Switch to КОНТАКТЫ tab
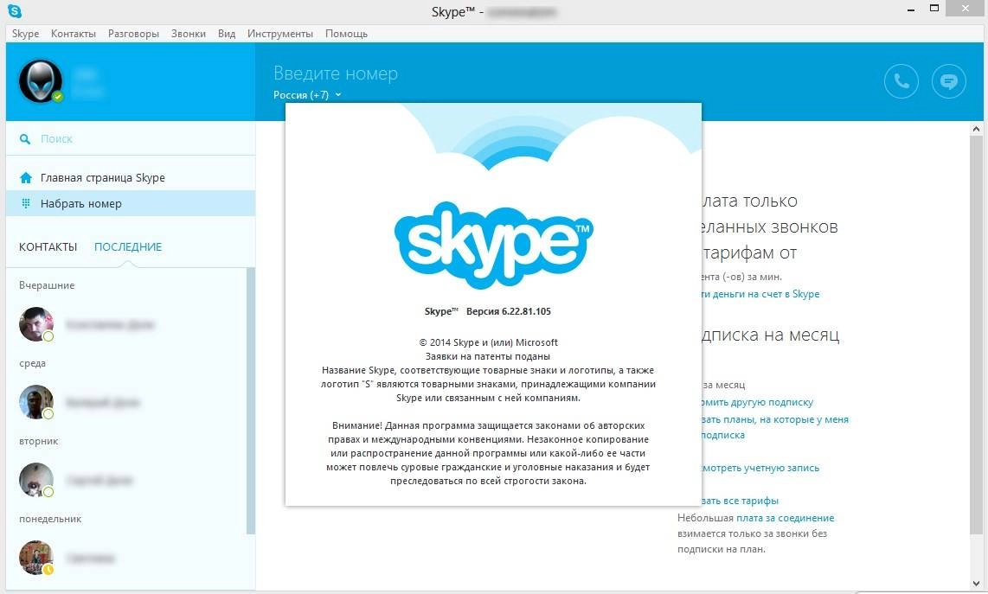The height and width of the screenshot is (594, 988). coord(48,247)
